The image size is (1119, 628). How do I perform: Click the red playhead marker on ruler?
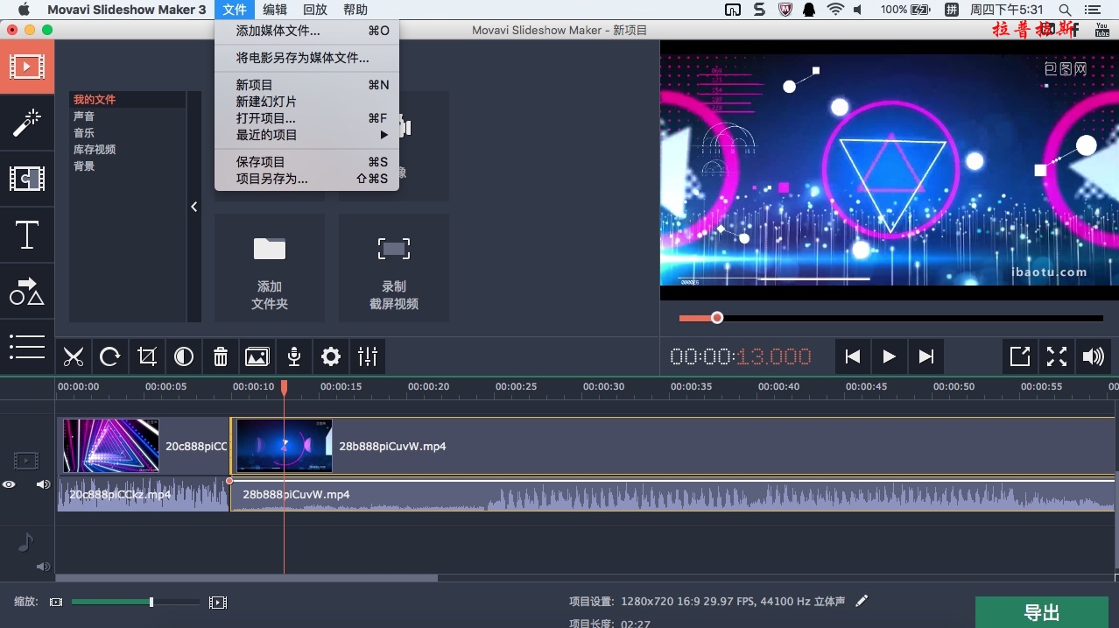point(284,387)
